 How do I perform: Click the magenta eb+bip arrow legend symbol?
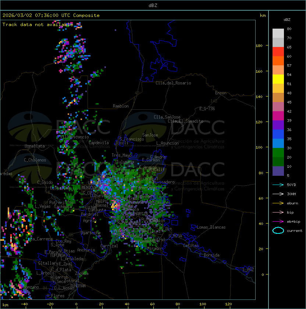278,222
